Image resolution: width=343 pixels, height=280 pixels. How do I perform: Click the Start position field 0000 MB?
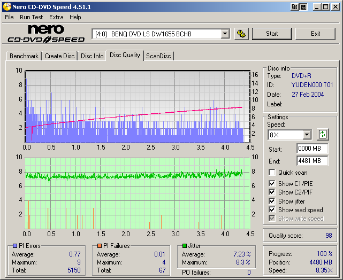312,149
